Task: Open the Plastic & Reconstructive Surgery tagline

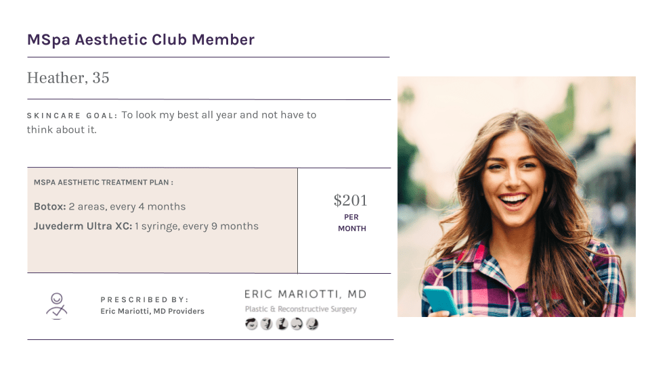Action: [301, 309]
